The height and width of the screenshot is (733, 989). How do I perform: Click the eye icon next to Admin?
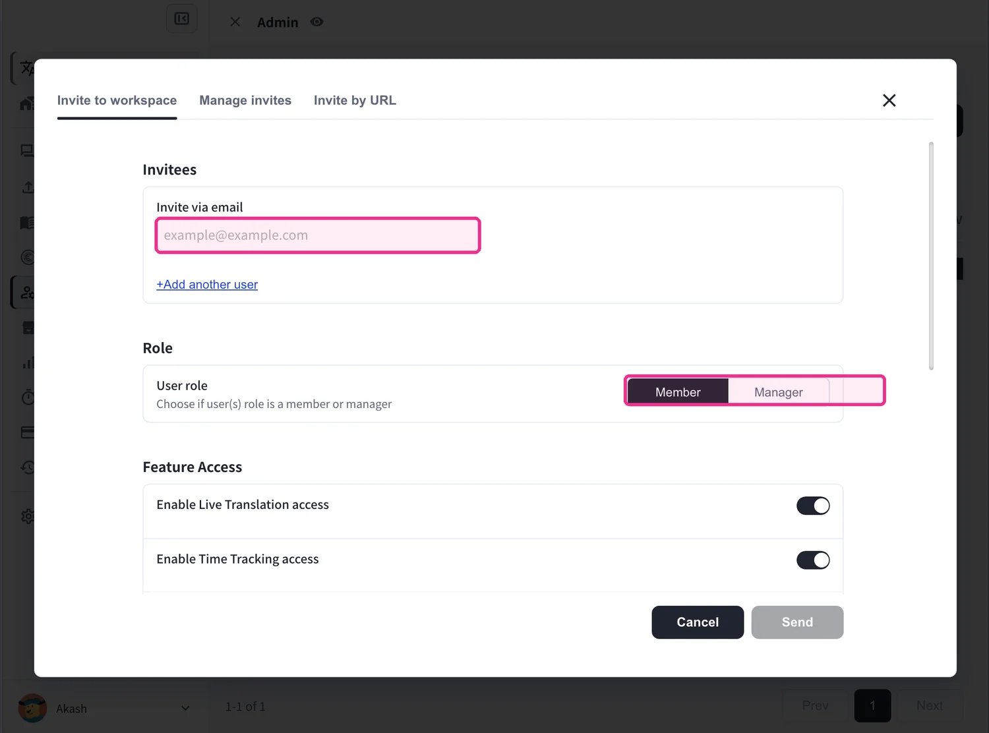click(x=317, y=22)
